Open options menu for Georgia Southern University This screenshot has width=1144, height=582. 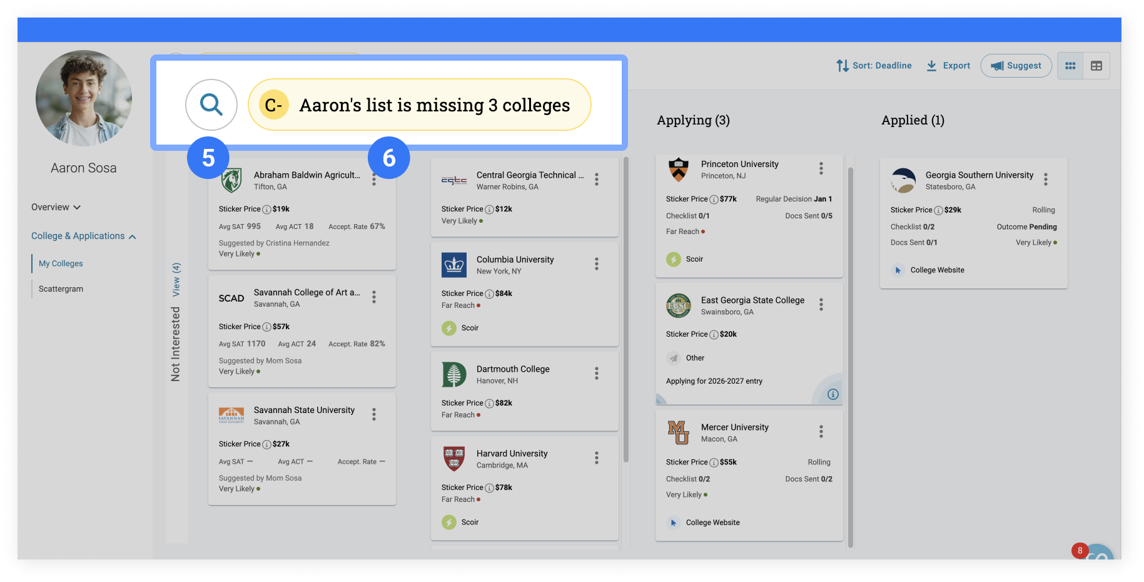click(x=1046, y=180)
